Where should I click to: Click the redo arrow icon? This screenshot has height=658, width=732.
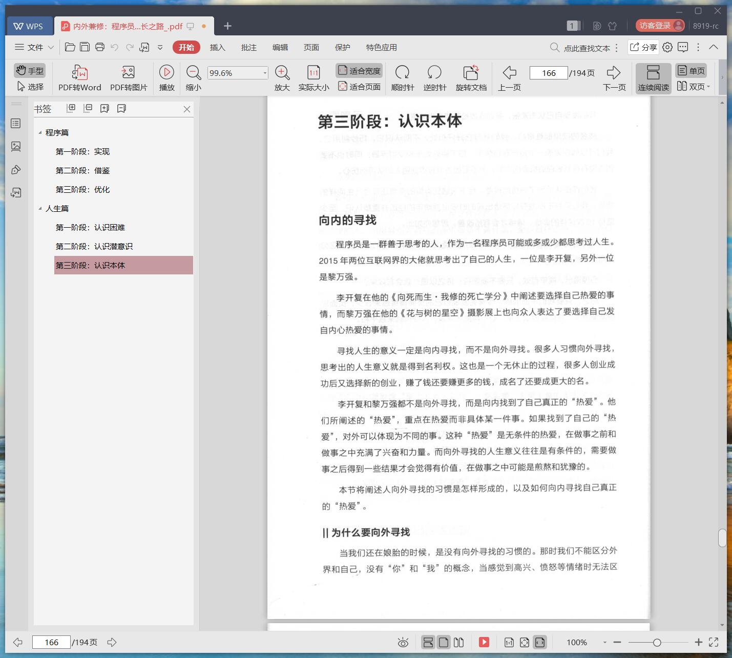(130, 47)
